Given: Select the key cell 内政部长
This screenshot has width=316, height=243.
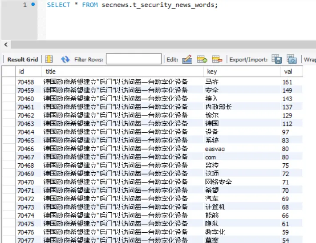Looking at the screenshot, I should pos(242,107).
